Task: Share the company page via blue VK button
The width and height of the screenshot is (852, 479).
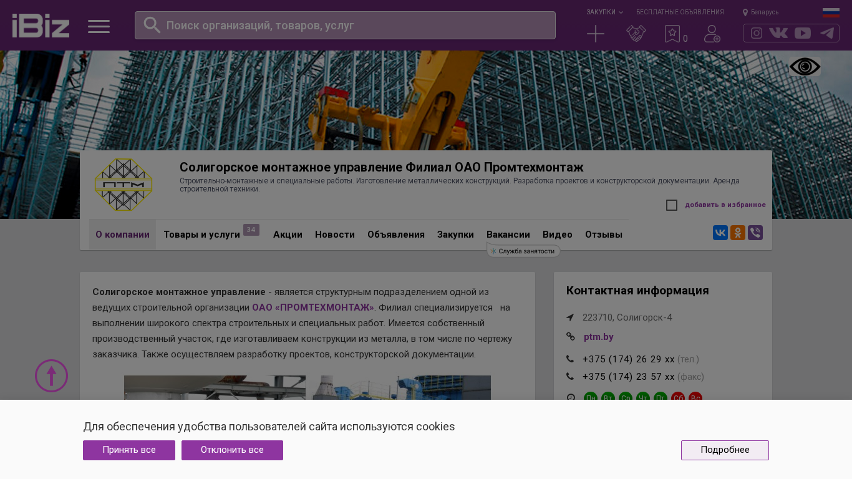Action: coord(720,233)
